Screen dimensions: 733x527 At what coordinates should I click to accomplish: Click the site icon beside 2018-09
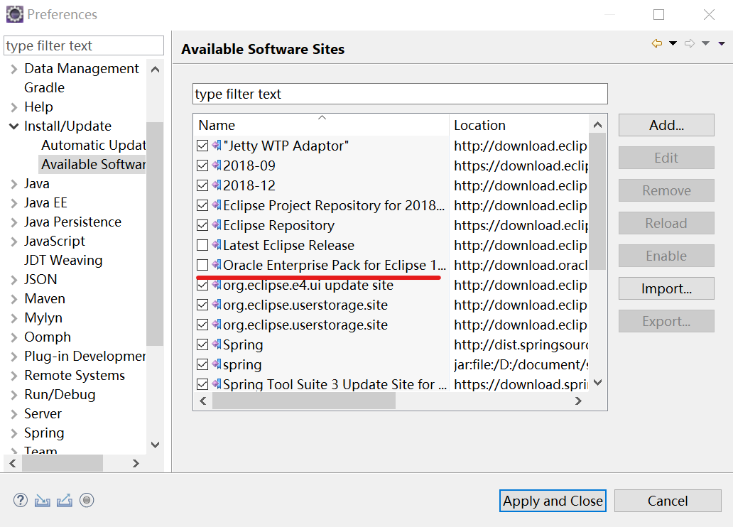pos(217,165)
